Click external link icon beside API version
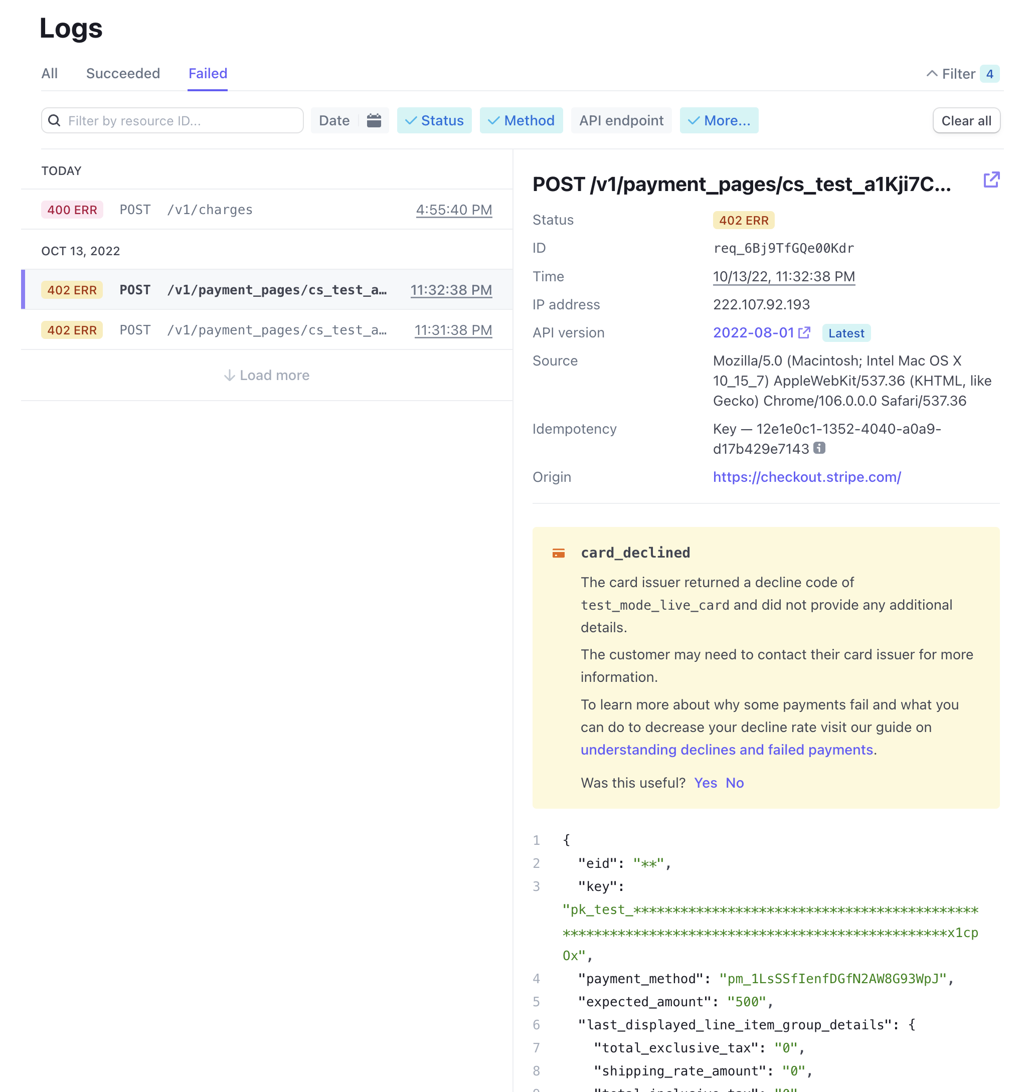Screen dimensions: 1035x1092 (x=804, y=332)
